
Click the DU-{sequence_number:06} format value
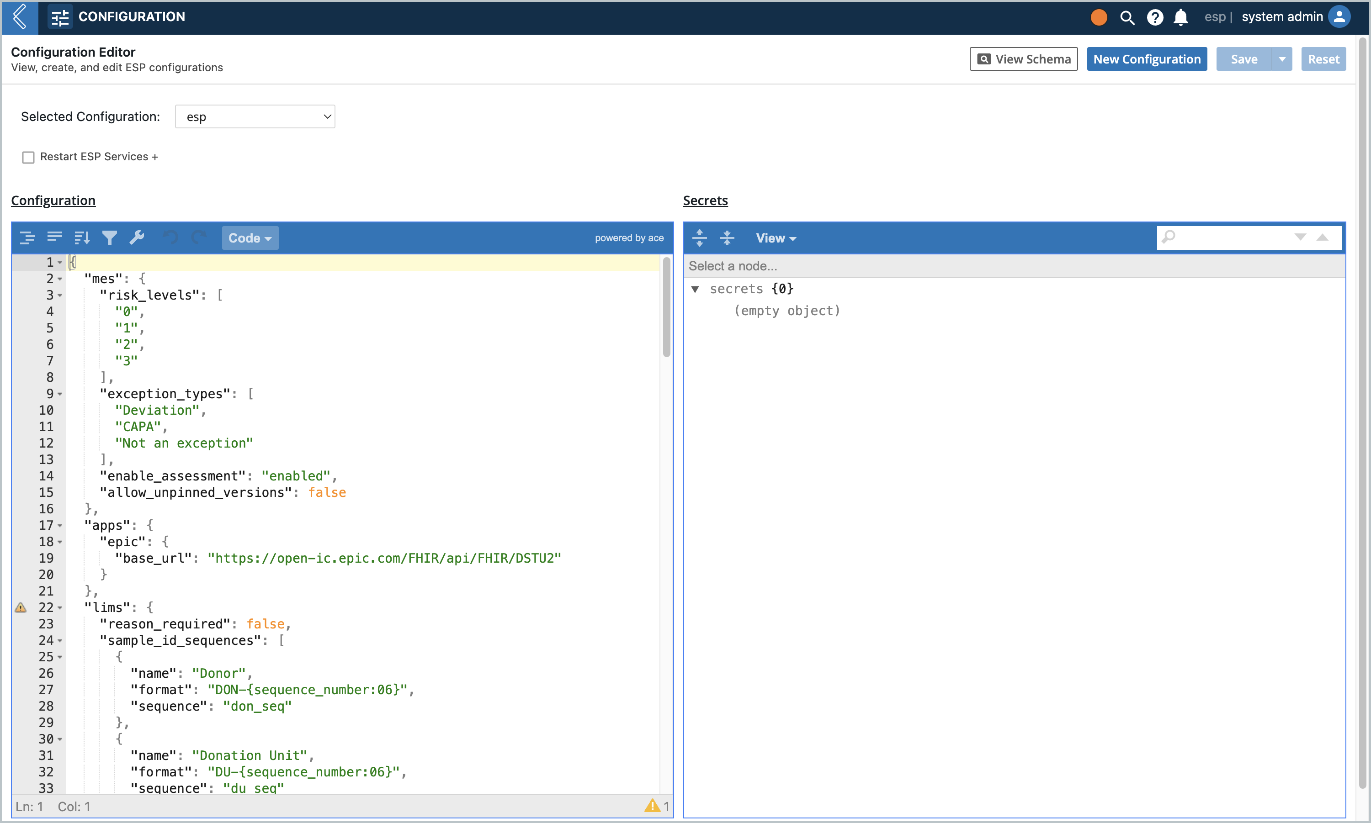pyautogui.click(x=303, y=772)
